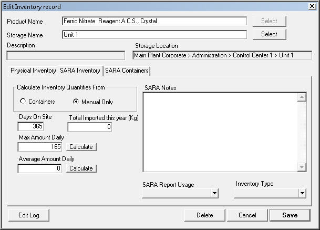
Task: Calculate the Max Amount Daily
Action: click(81, 147)
